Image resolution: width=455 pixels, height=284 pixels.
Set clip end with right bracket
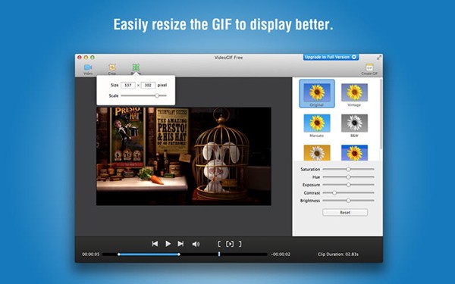click(x=240, y=244)
